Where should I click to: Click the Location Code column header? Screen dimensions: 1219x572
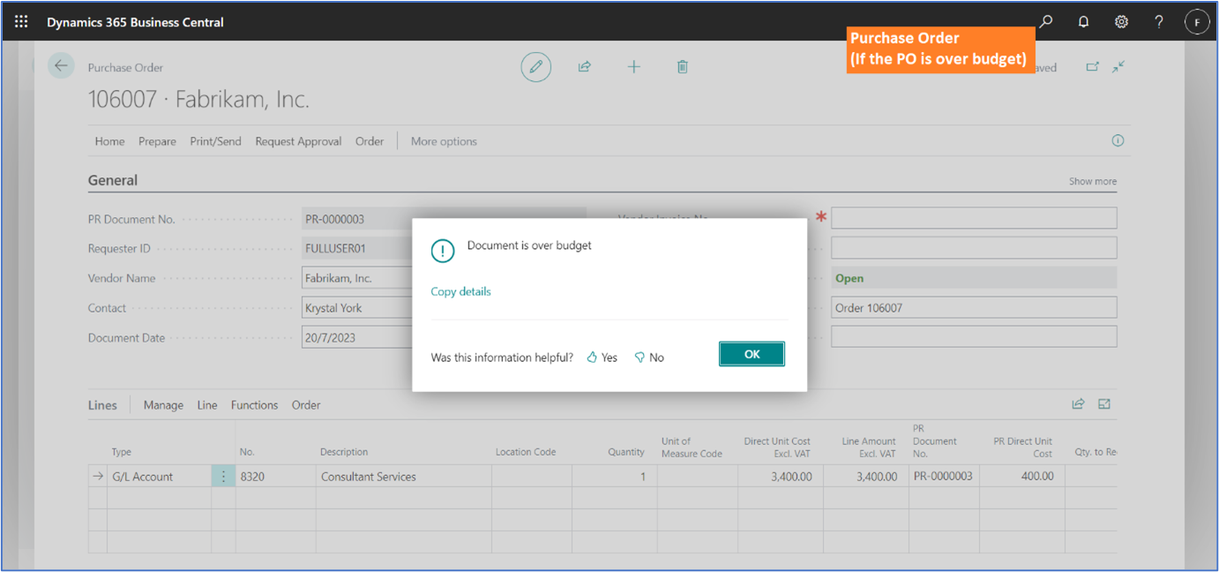click(x=526, y=452)
